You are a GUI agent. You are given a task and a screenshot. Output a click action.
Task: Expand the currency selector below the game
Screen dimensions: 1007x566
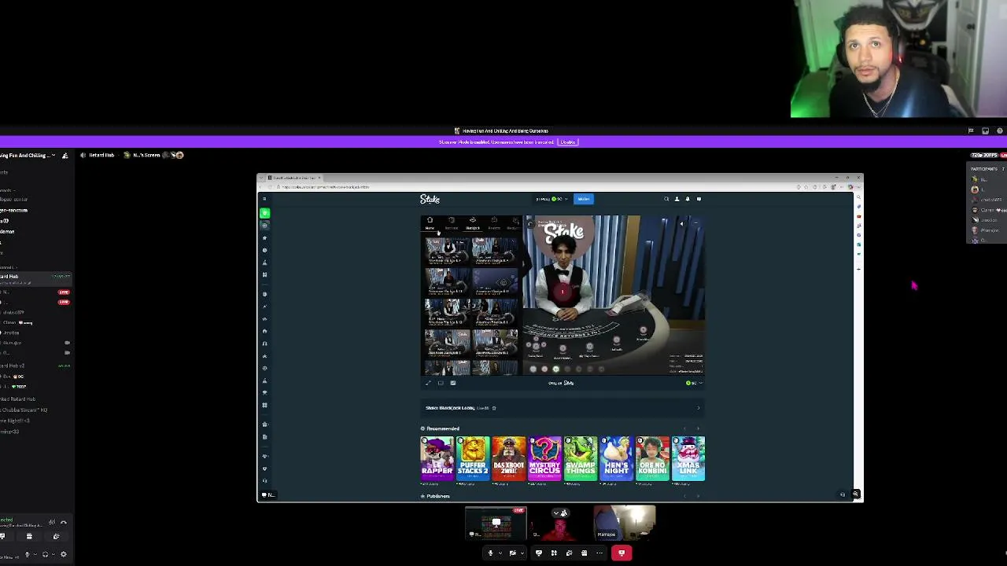point(692,383)
